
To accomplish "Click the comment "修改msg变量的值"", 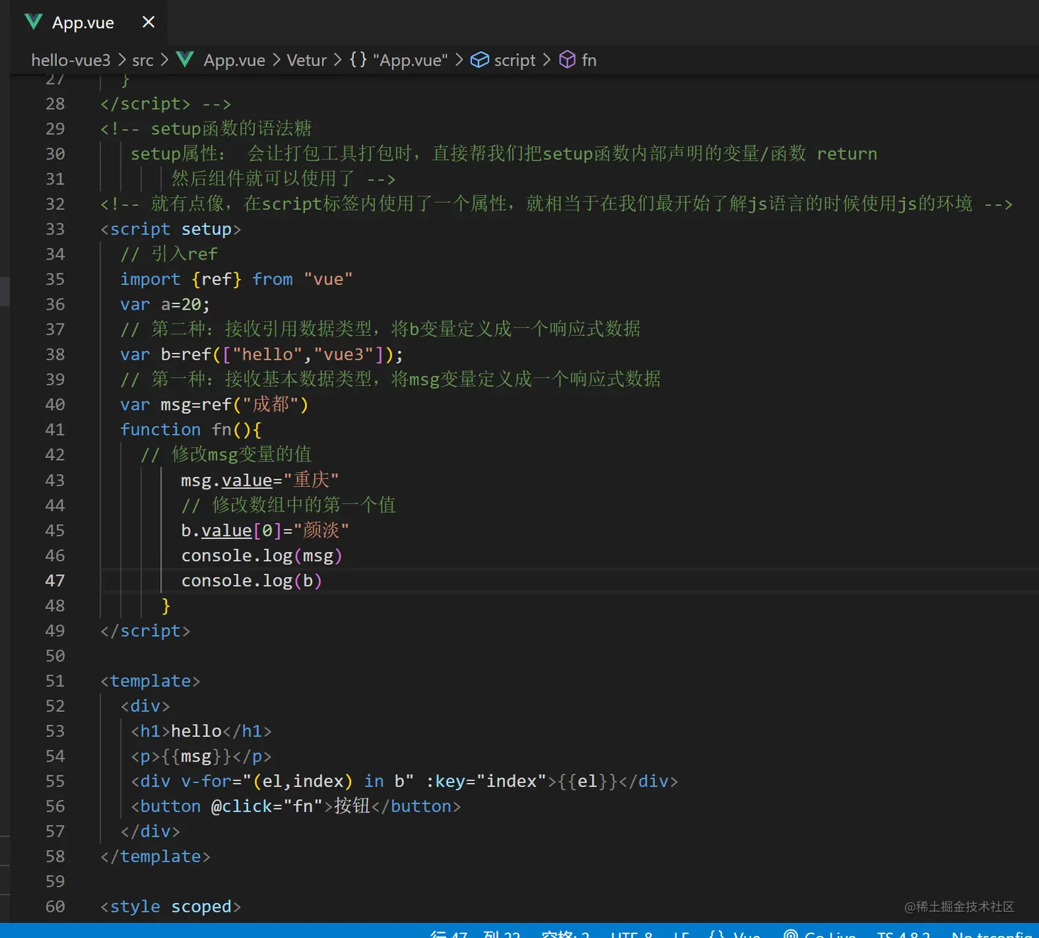I will tap(241, 455).
